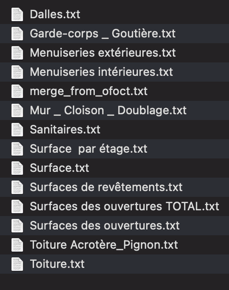Click the empty area below Toiture.txt
229x290 pixels.
(114, 282)
